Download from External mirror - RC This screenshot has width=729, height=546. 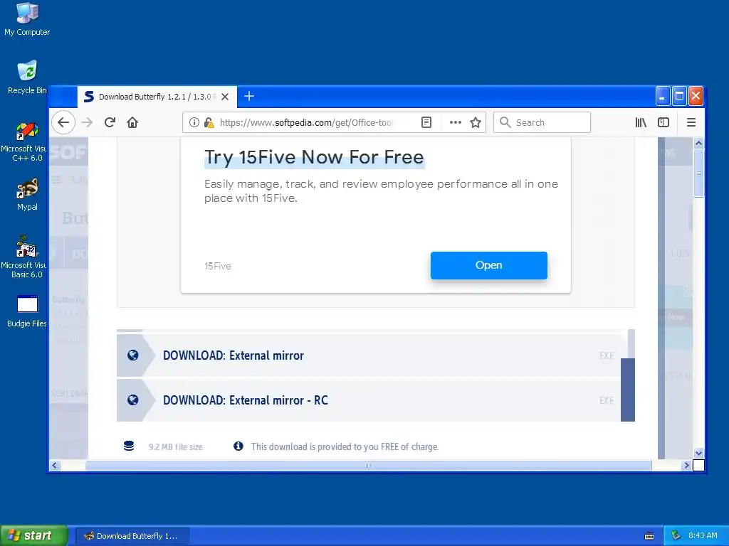pos(368,400)
